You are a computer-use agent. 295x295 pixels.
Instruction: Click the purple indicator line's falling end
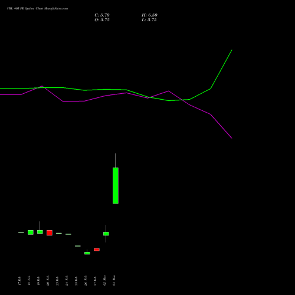(232, 138)
